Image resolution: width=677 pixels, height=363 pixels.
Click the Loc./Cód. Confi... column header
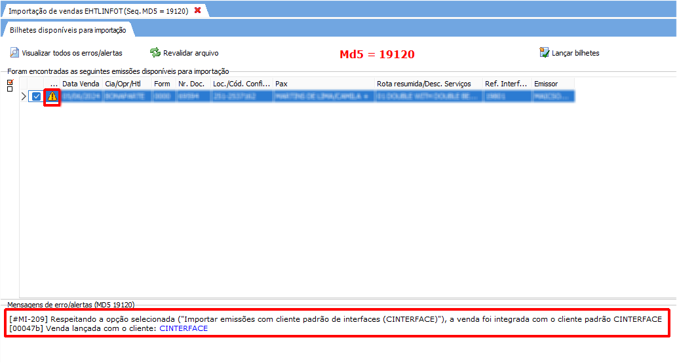241,84
